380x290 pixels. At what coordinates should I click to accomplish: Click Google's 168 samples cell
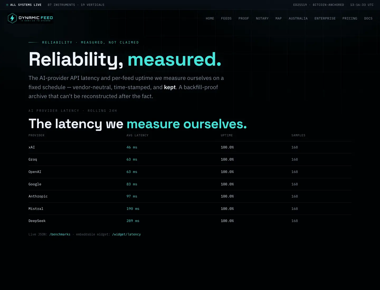294,184
